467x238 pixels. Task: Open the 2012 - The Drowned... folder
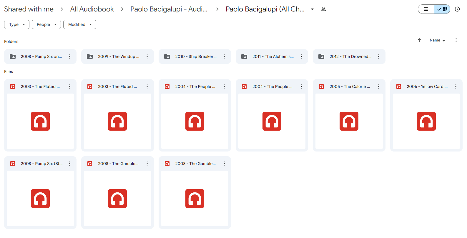349,56
